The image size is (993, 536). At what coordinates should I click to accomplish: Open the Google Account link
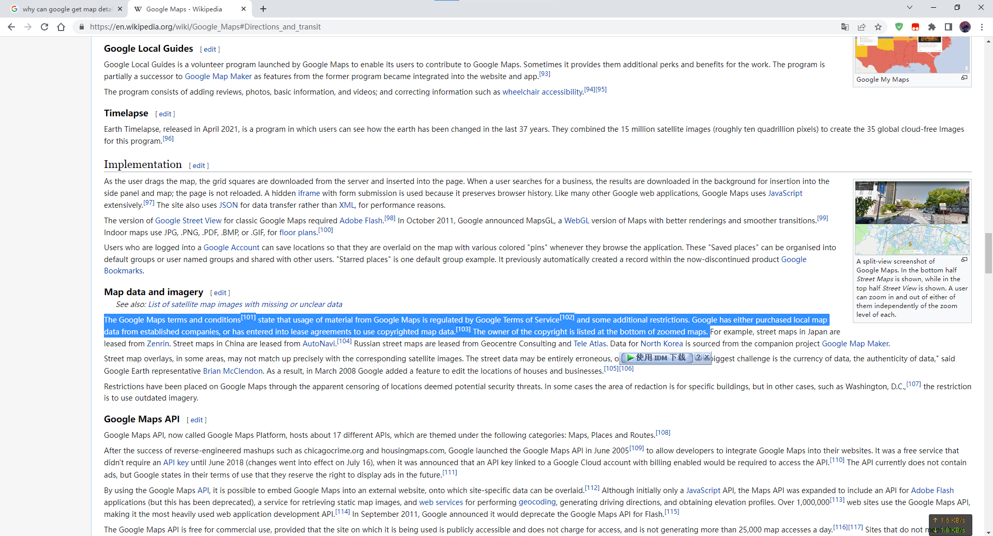231,248
